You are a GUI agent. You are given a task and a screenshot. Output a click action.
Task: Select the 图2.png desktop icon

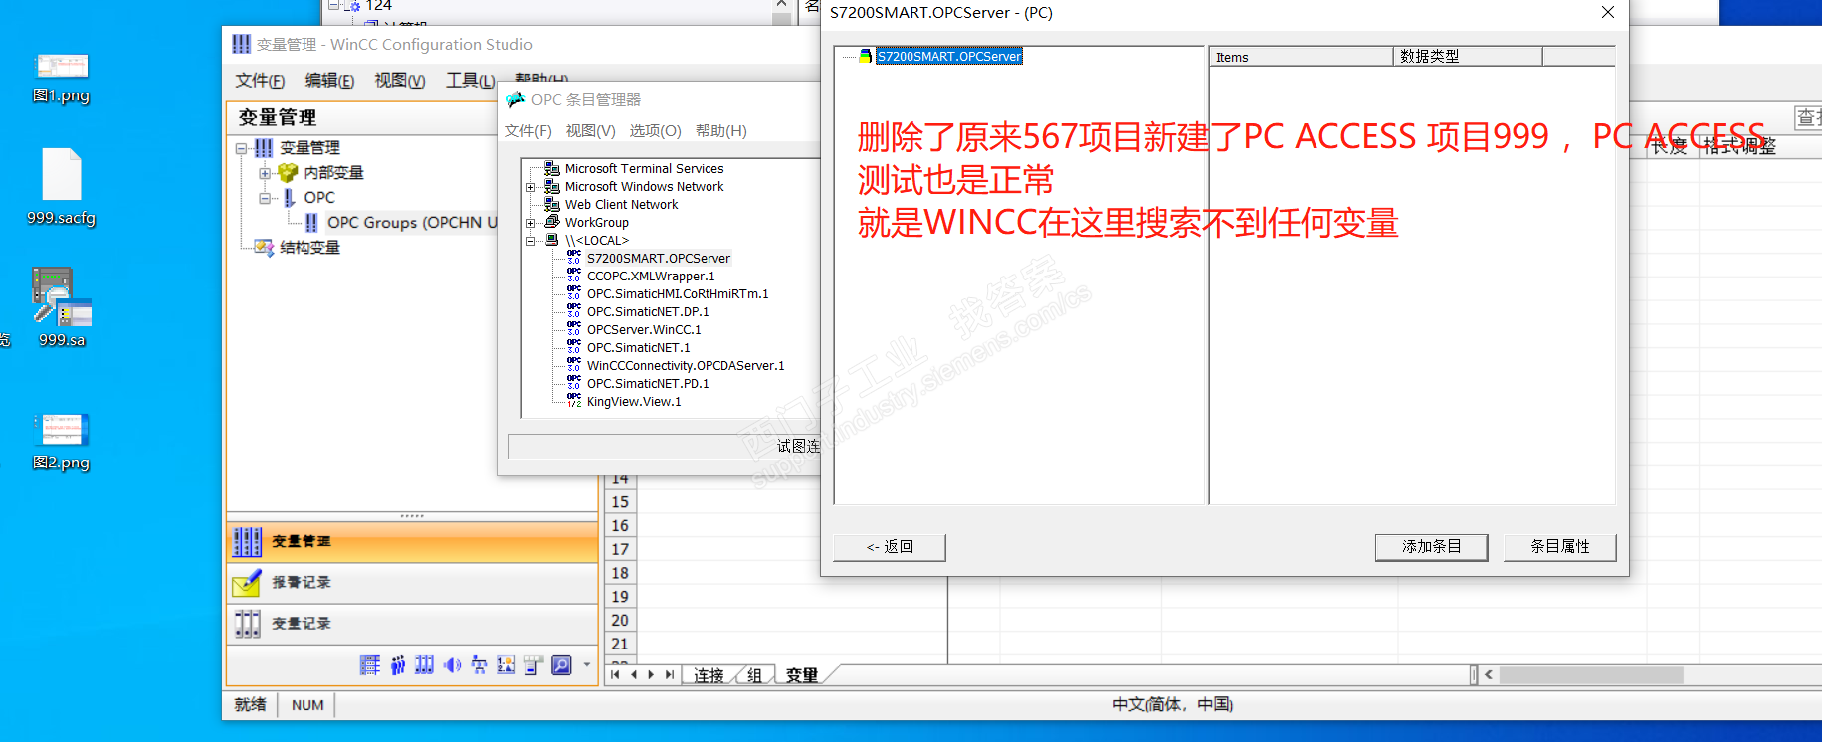62,442
